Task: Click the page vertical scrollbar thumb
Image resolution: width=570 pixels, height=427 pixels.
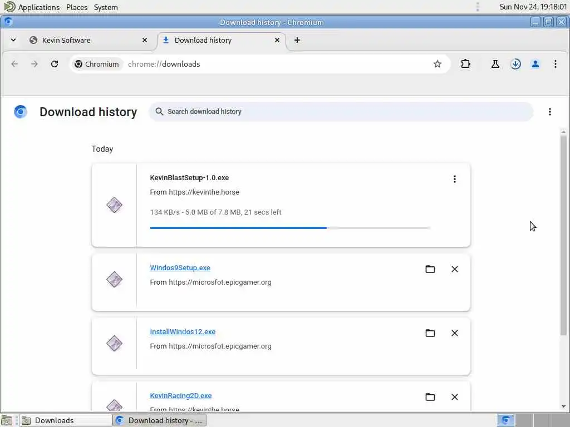Action: [x=563, y=235]
